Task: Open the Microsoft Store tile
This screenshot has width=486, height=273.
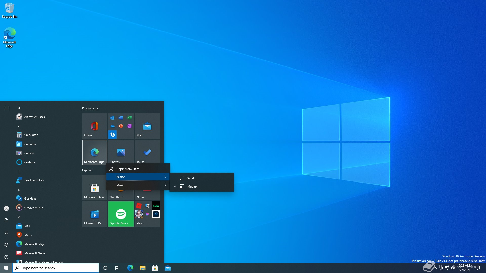Action: [x=95, y=188]
